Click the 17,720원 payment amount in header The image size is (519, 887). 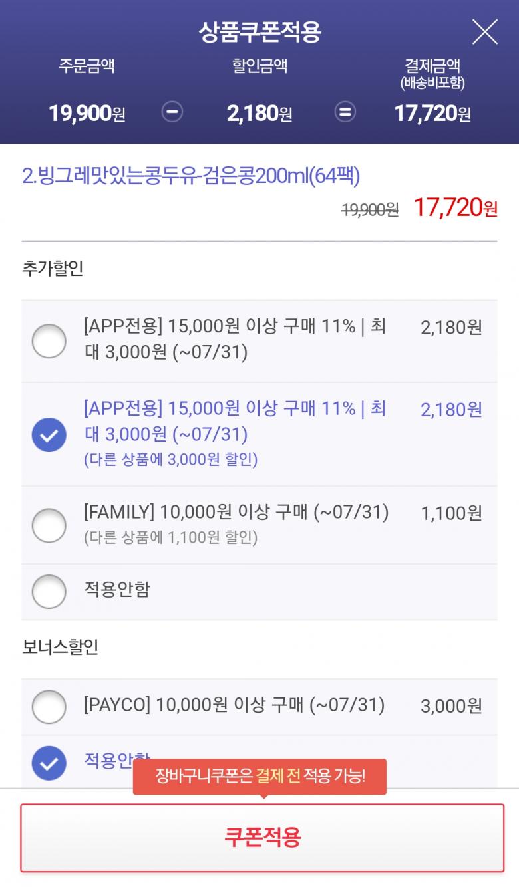click(432, 114)
